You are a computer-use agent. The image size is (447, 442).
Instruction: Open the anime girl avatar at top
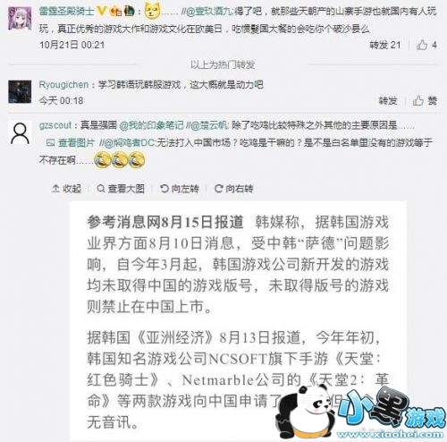[20, 19]
